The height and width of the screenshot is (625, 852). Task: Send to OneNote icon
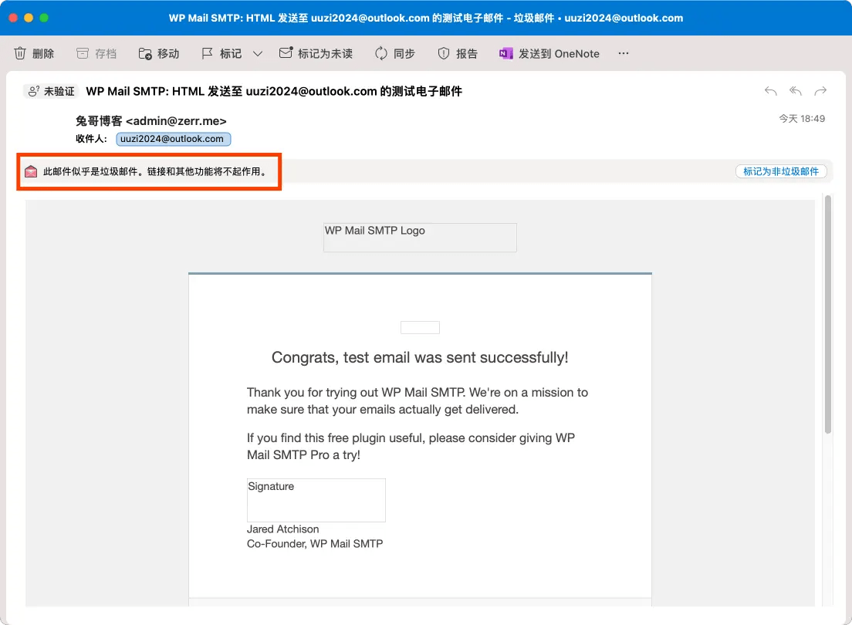506,53
